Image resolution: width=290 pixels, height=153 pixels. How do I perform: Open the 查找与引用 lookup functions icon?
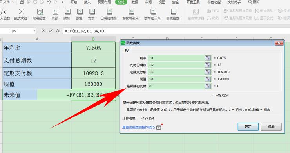(131, 12)
